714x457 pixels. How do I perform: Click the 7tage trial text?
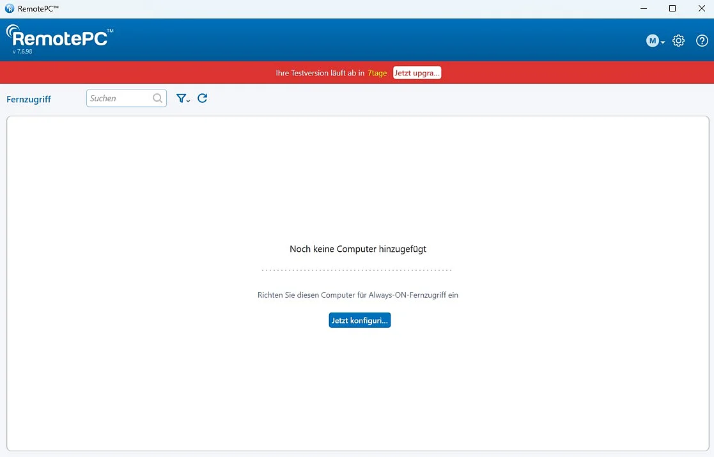377,73
